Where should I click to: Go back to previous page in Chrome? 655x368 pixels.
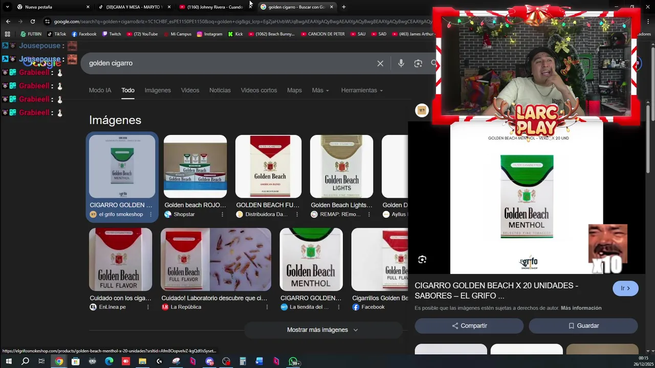8,21
